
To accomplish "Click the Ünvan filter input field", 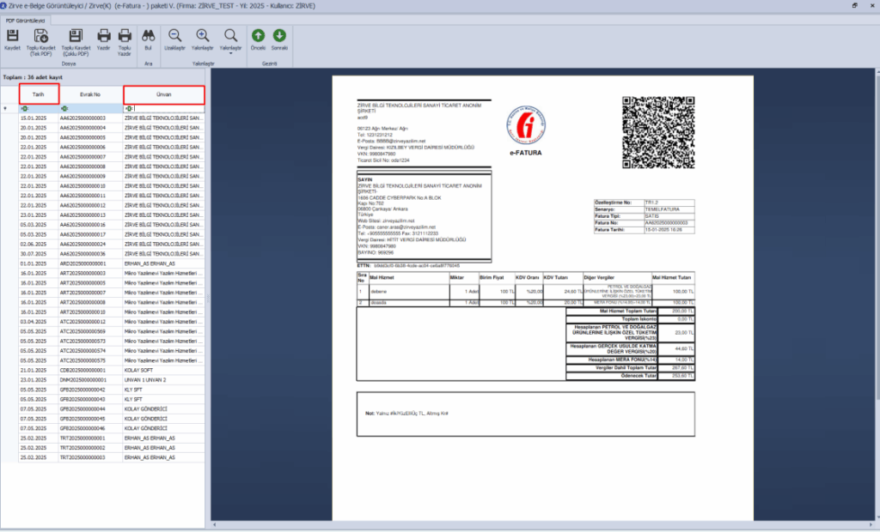I will point(168,109).
